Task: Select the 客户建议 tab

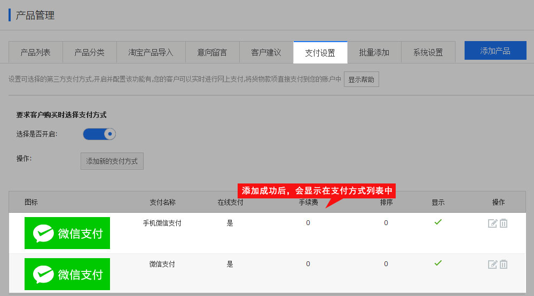Action: (266, 52)
